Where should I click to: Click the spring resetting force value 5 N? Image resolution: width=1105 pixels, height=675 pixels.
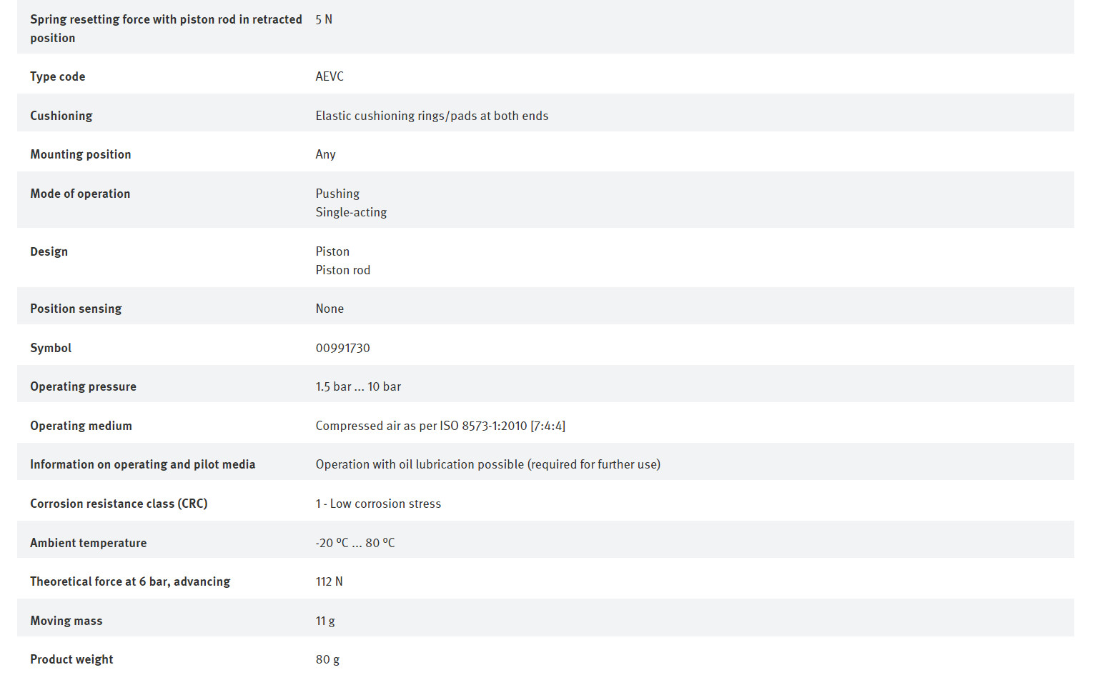[x=324, y=19]
